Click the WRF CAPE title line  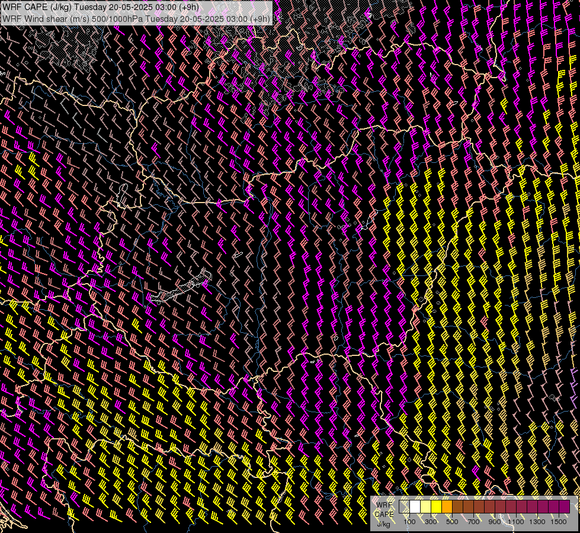click(100, 7)
